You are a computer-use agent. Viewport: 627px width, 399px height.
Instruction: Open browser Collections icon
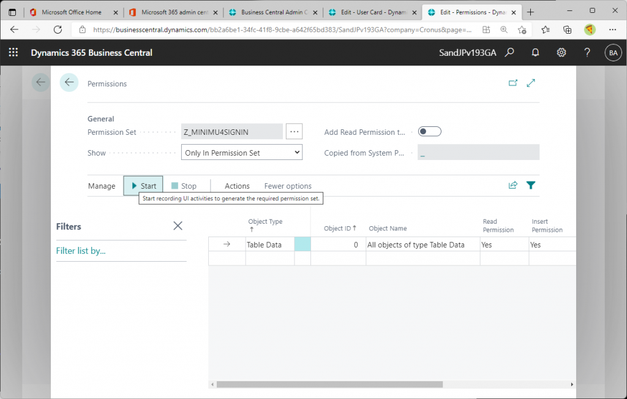pyautogui.click(x=567, y=29)
